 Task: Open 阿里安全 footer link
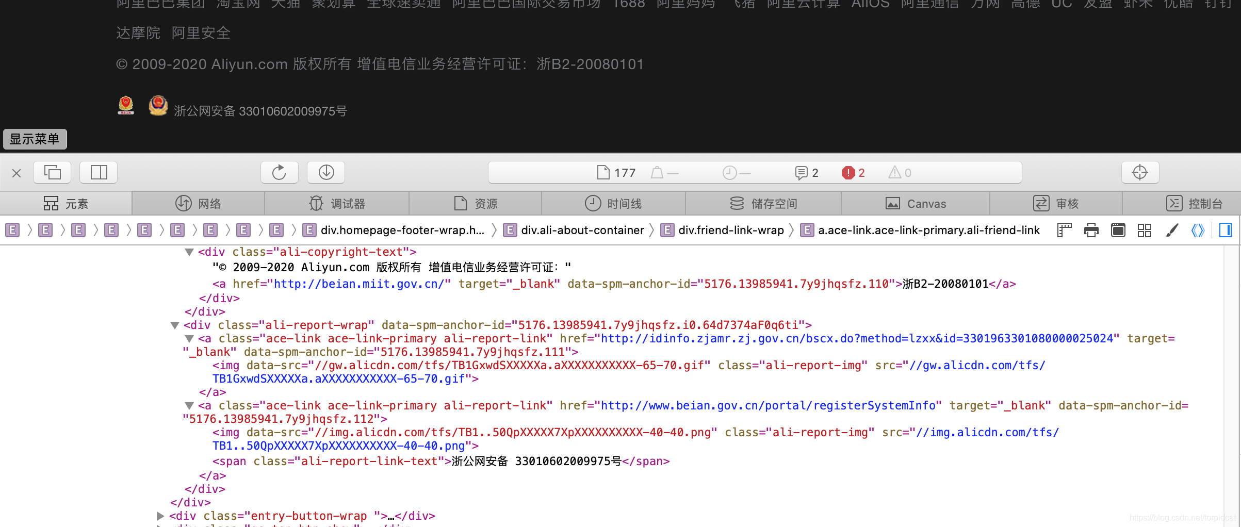tap(201, 33)
